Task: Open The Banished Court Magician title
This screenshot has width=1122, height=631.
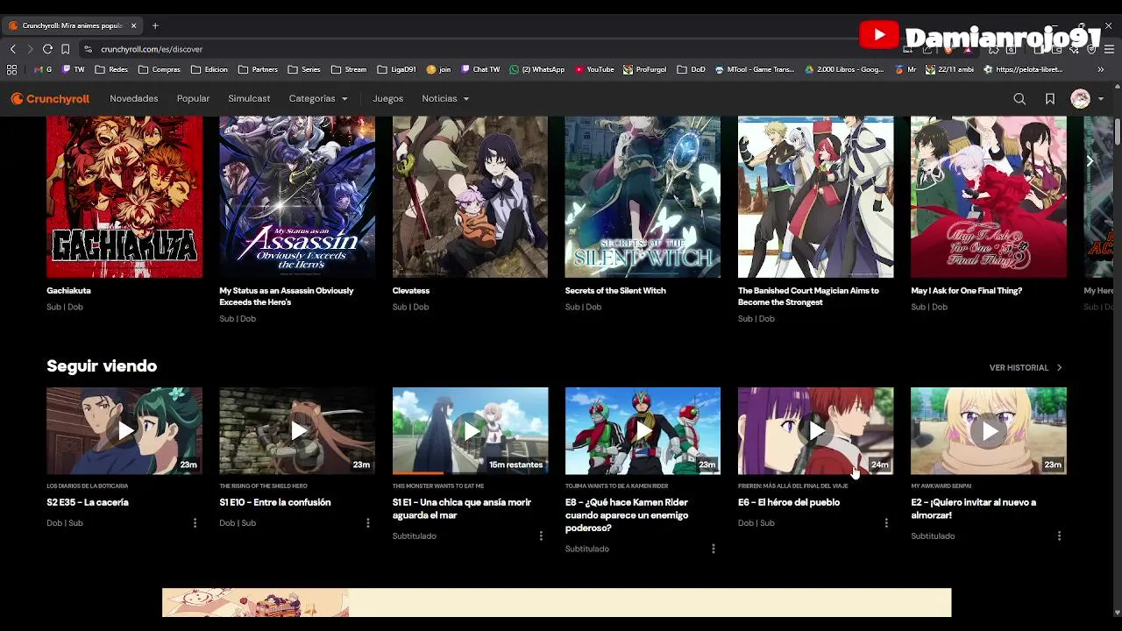Action: 808,296
